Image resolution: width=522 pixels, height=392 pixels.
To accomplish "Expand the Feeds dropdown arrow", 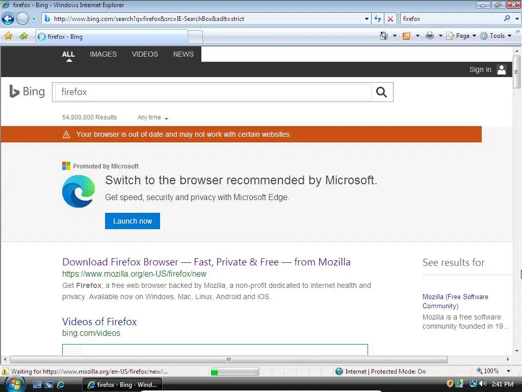I will [417, 36].
